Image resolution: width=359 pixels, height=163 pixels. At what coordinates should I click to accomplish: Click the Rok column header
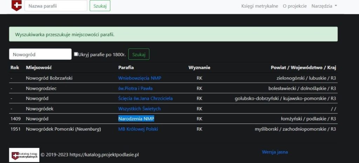pos(15,68)
